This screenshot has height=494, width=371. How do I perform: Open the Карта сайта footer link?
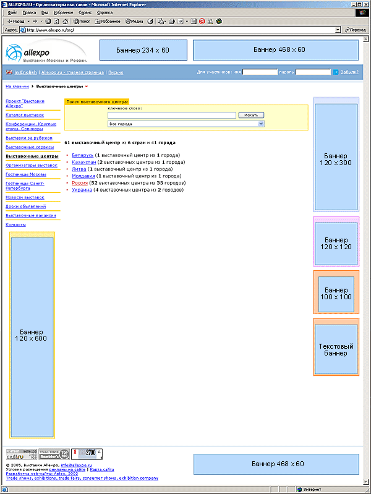[x=102, y=469]
